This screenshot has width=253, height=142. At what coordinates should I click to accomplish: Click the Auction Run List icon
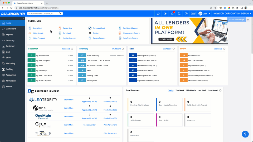[x=60, y=38]
